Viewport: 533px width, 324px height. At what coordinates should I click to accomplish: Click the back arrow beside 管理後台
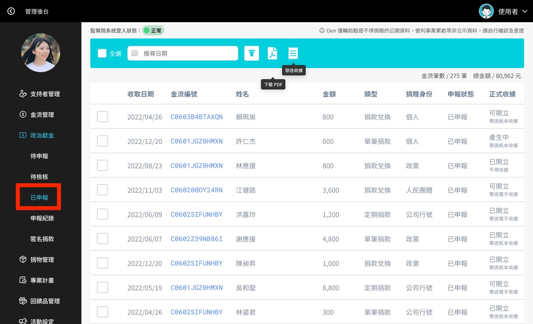[11, 10]
